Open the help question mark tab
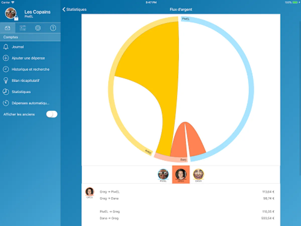Viewport: 301px width, 226px height. (x=53, y=28)
